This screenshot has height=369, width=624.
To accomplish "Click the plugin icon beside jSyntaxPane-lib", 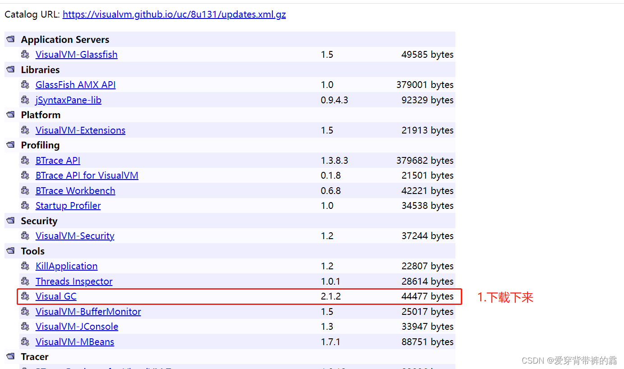I will [x=25, y=100].
